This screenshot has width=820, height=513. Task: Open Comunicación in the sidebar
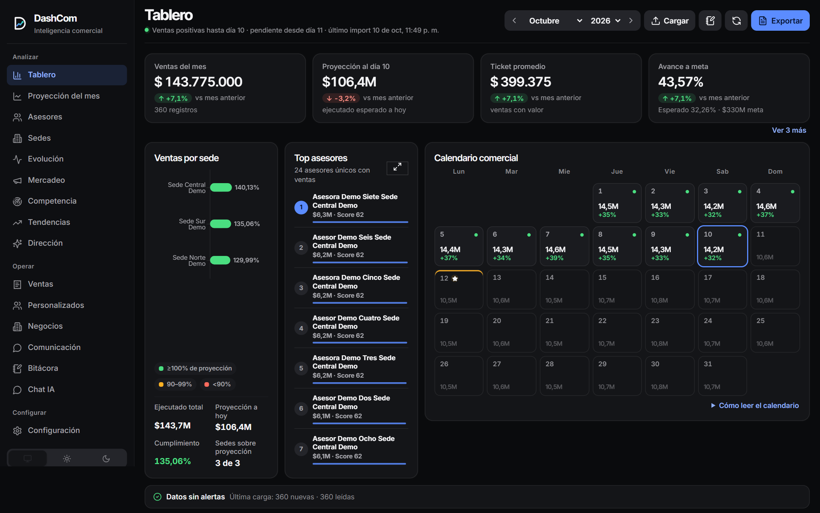(x=67, y=347)
